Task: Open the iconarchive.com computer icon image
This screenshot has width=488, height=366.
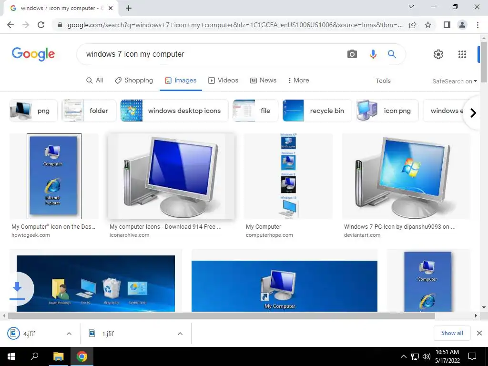Action: (171, 176)
